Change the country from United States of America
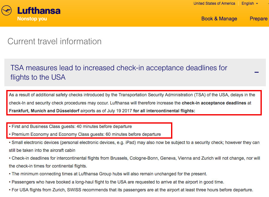 [214, 3]
